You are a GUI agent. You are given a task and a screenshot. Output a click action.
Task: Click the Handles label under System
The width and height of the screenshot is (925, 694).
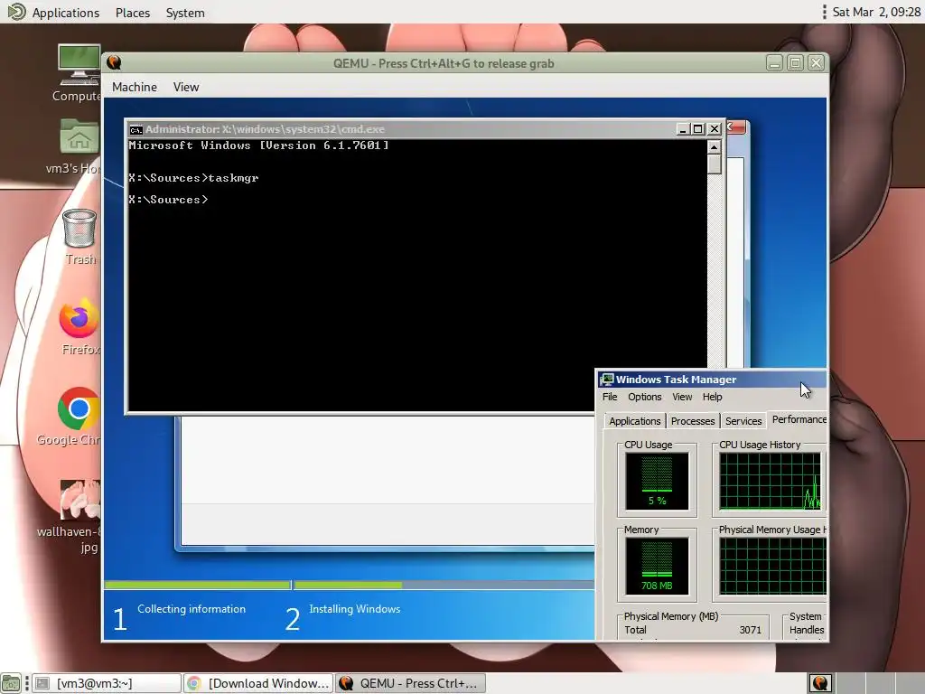click(807, 630)
